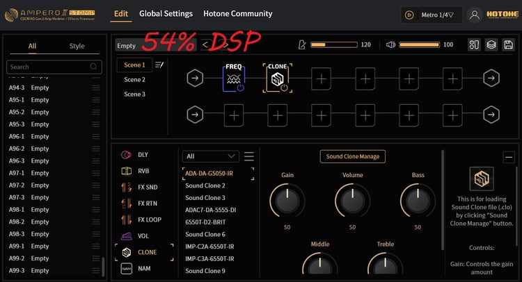Select the NAM effect category
This screenshot has width=522, height=282.
(144, 268)
